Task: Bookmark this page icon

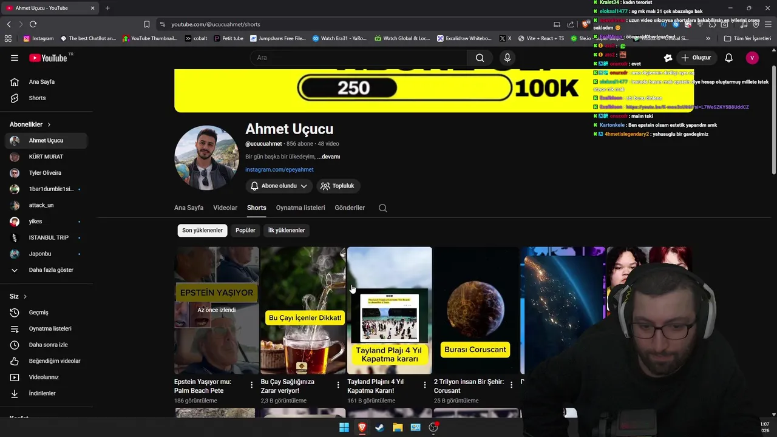Action: pyautogui.click(x=147, y=24)
